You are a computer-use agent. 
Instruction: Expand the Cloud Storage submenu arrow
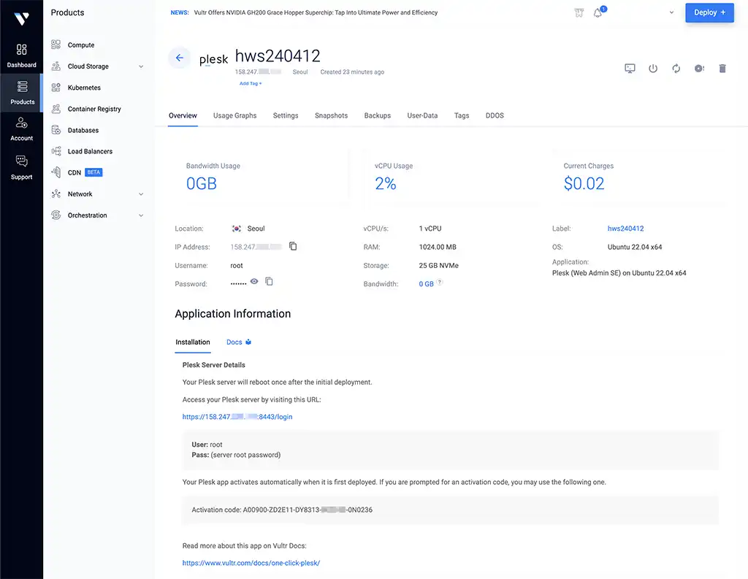[x=141, y=66]
